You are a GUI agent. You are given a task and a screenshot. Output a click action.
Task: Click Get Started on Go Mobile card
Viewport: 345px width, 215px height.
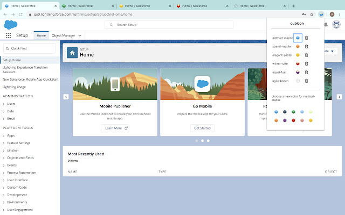(x=203, y=128)
